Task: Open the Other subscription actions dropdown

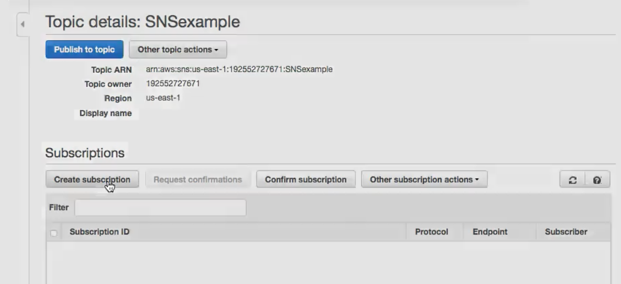Action: [x=424, y=179]
